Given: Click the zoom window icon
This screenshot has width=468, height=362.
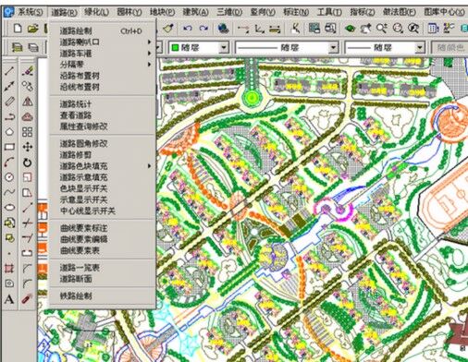Looking at the screenshot, I should (398, 29).
